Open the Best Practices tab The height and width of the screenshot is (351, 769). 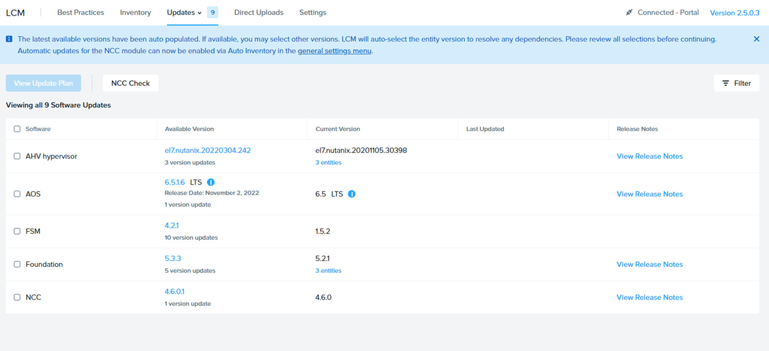point(81,12)
